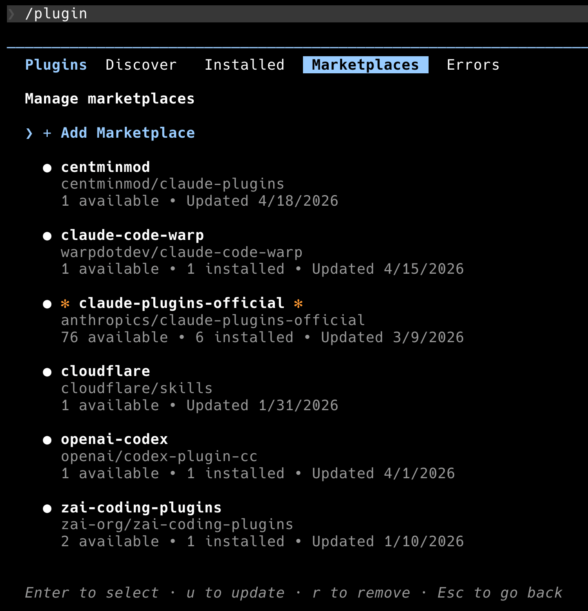Click the chevron cursor beside Add Marketplace
The width and height of the screenshot is (588, 611).
coord(29,133)
